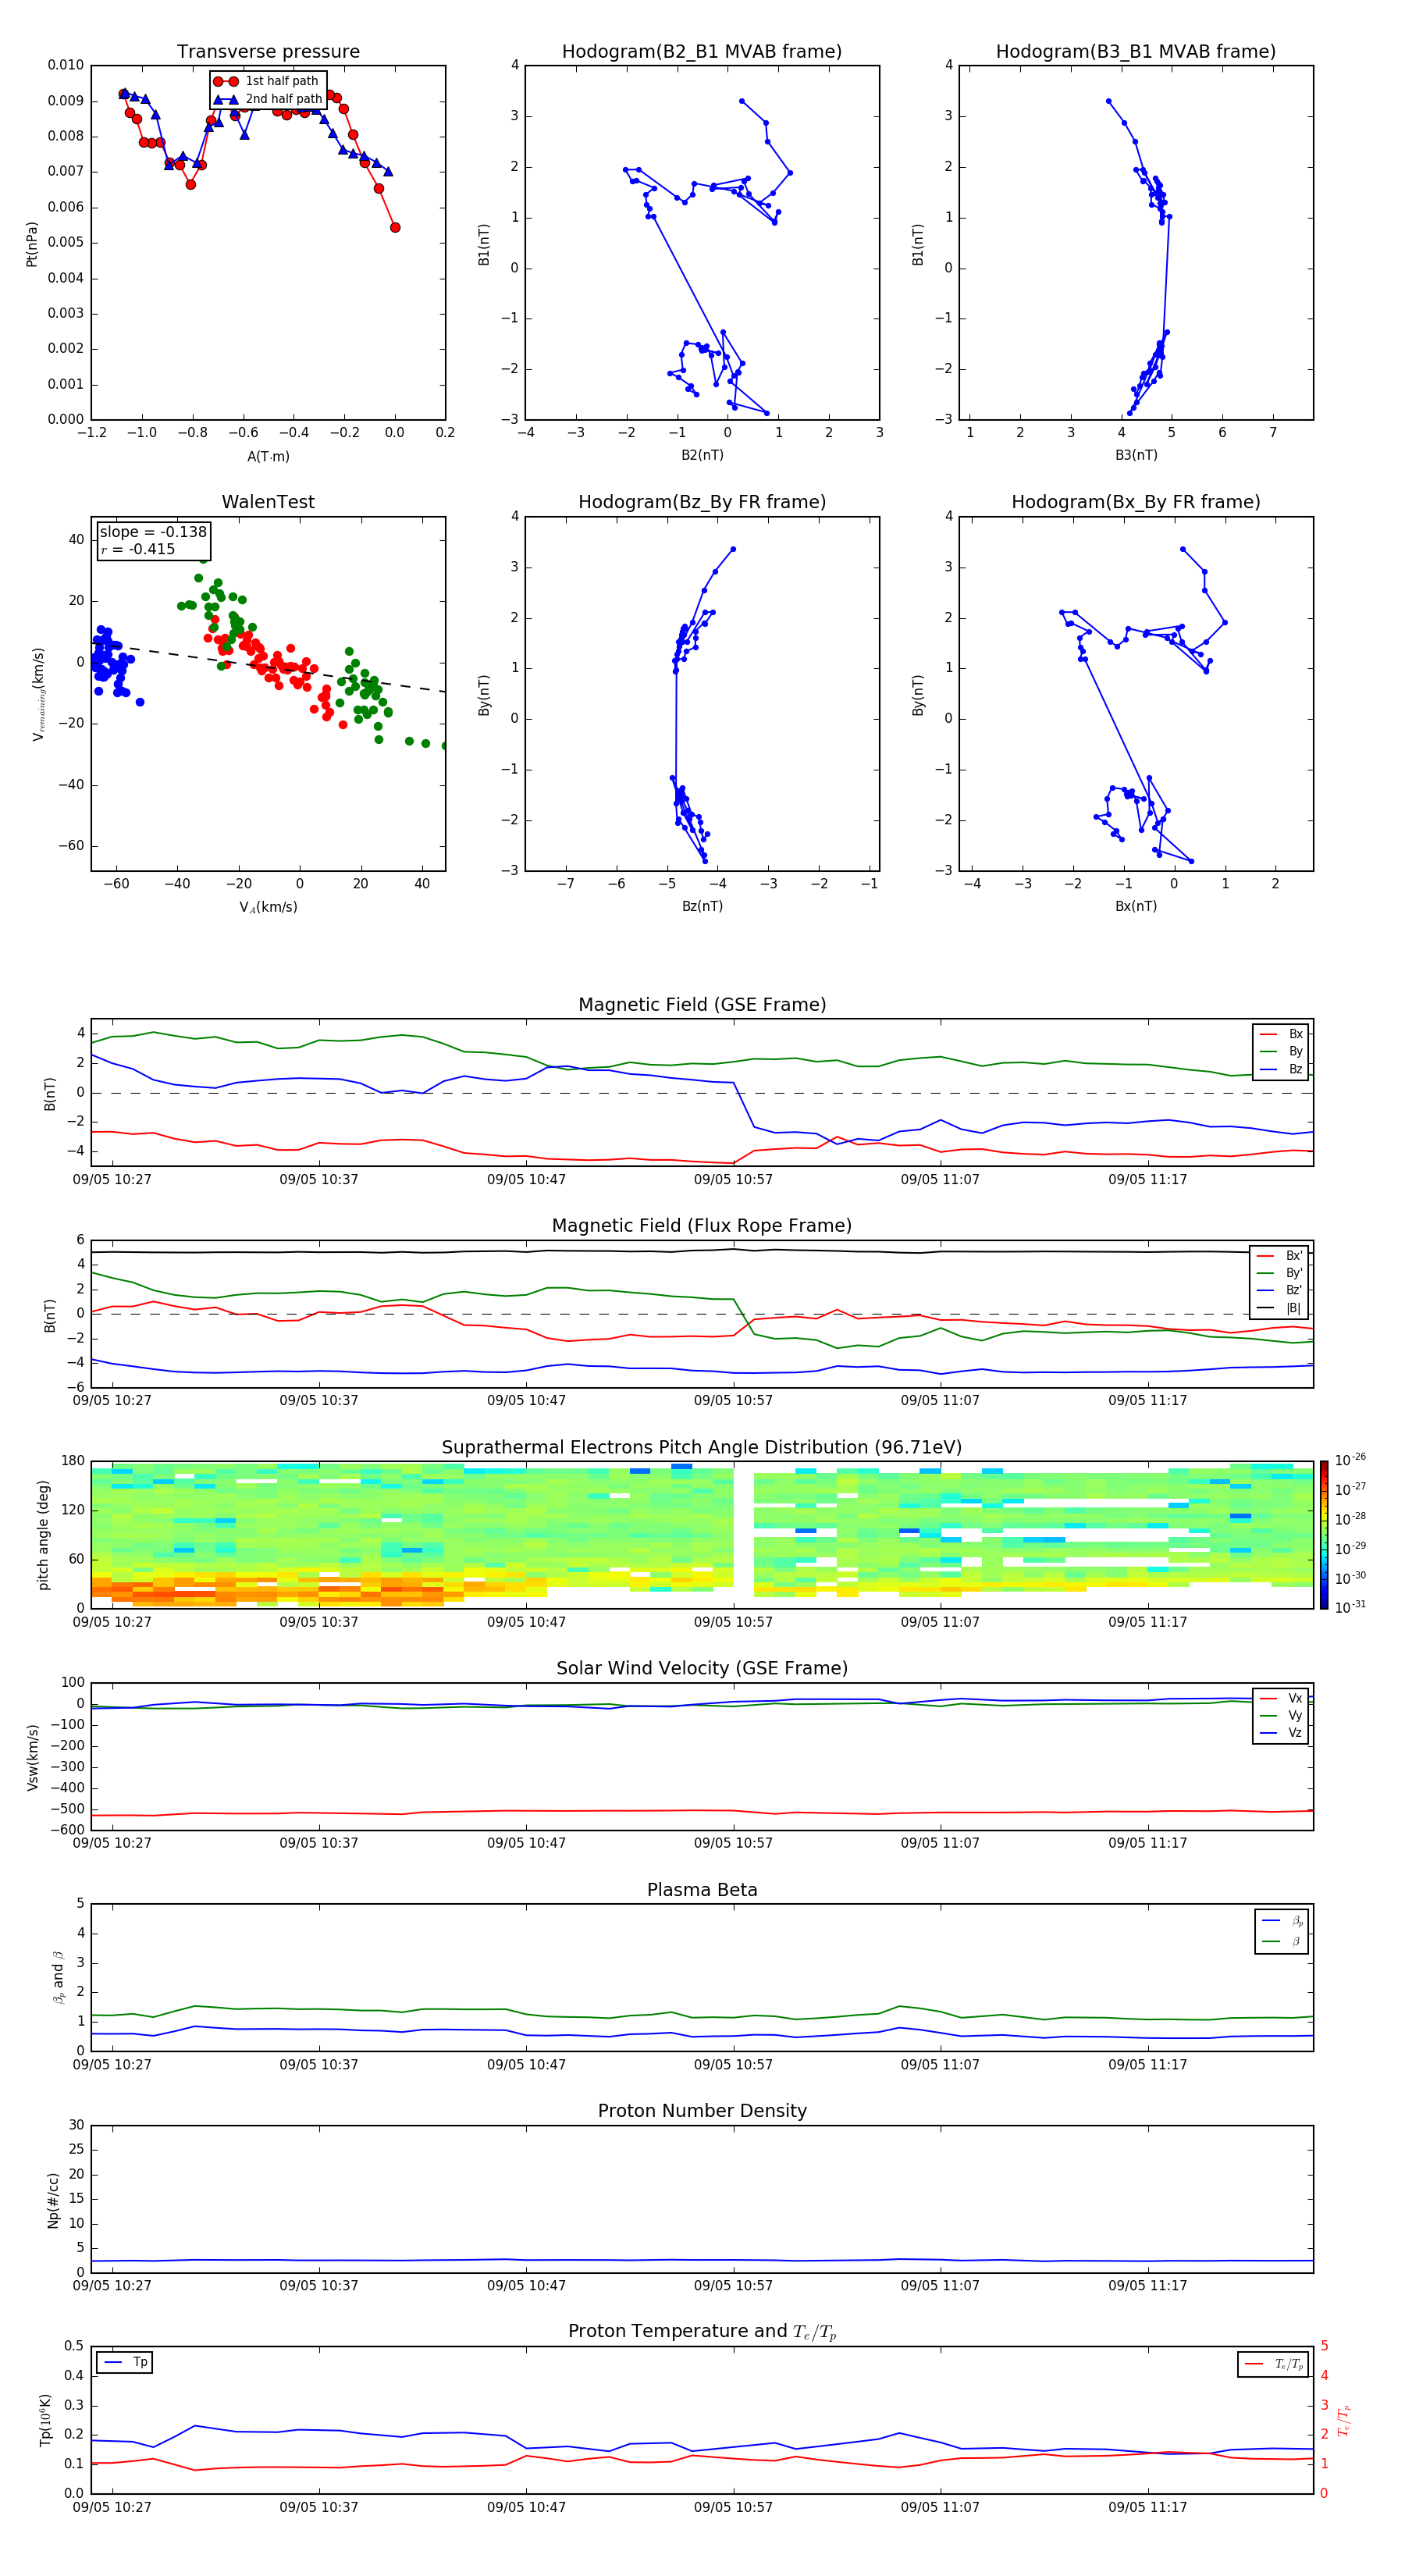Click "09/05 10:47" tick under Solar Wind Velocity
Screen dimensions: 1405x2576
[526, 1843]
